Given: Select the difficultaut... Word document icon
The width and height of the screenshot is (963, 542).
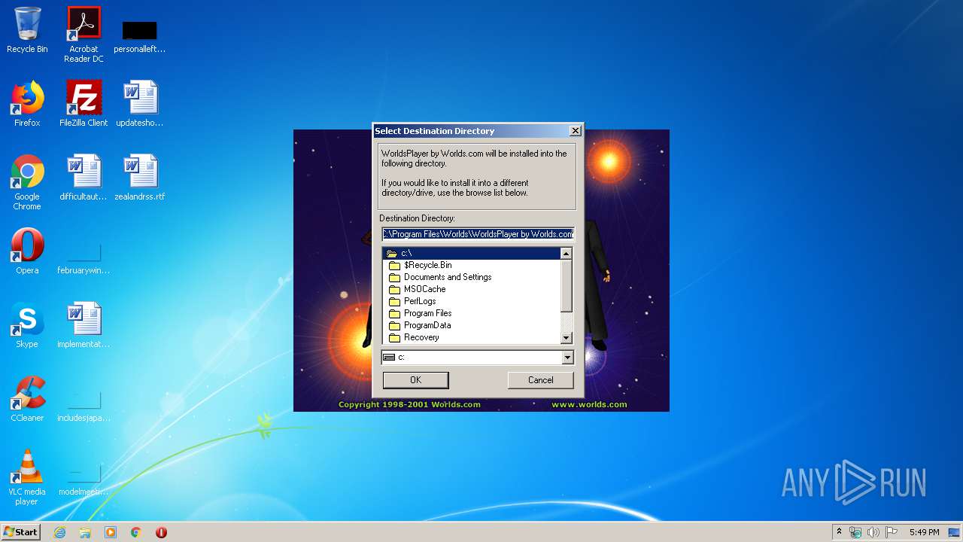Looking at the screenshot, I should click(84, 178).
